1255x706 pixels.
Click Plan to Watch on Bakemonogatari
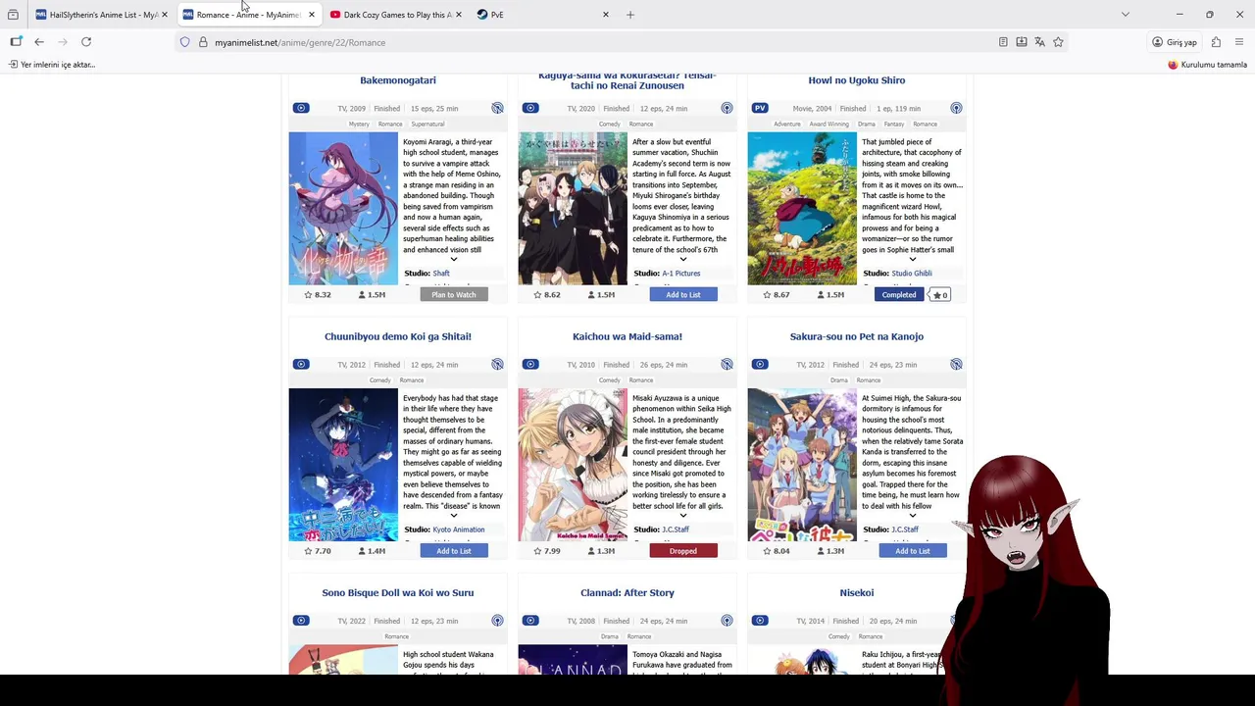click(x=454, y=294)
